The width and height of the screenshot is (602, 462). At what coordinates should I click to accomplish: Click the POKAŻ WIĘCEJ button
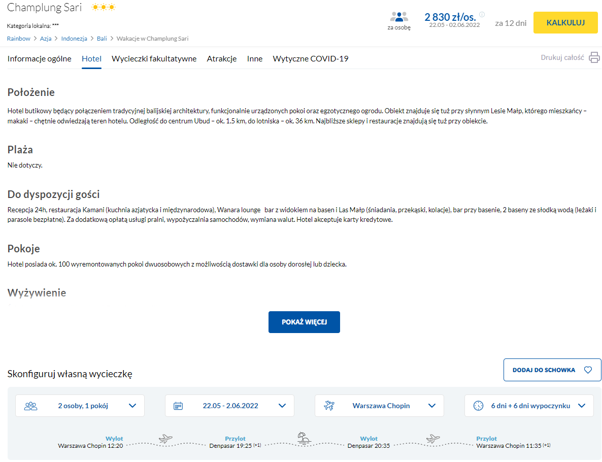pyautogui.click(x=304, y=322)
